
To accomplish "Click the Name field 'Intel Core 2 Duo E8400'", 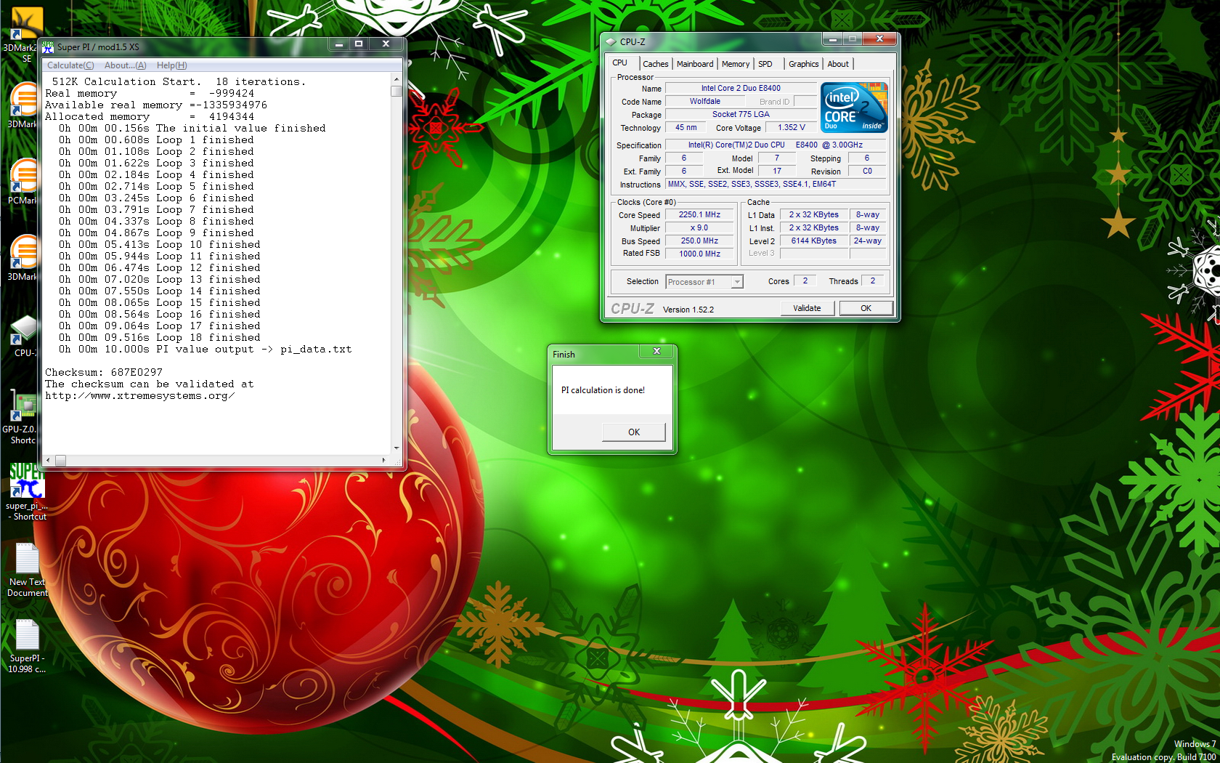I will [741, 89].
